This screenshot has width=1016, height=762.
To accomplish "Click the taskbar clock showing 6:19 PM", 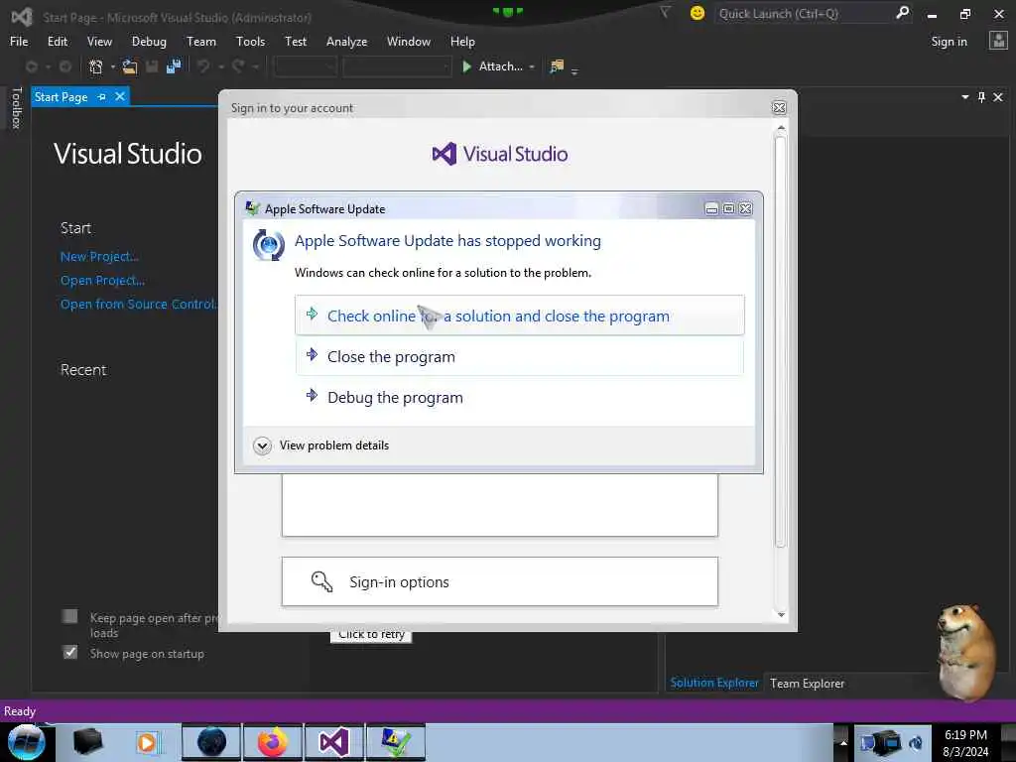I will [965, 742].
